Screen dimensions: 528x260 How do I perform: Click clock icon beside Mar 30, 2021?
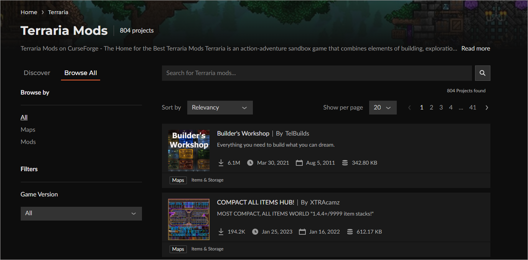pos(250,163)
